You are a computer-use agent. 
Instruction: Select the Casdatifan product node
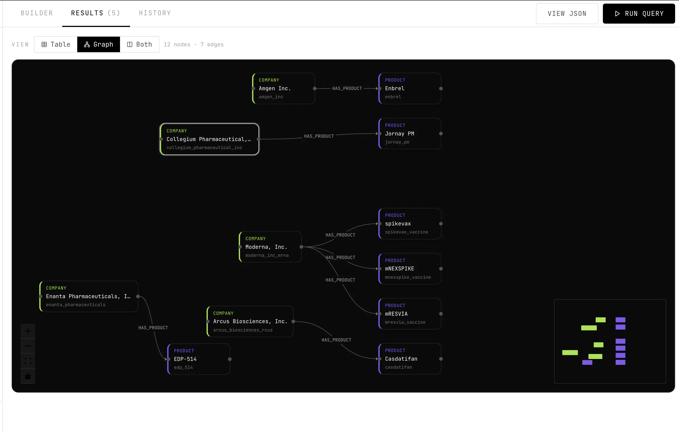[410, 359]
